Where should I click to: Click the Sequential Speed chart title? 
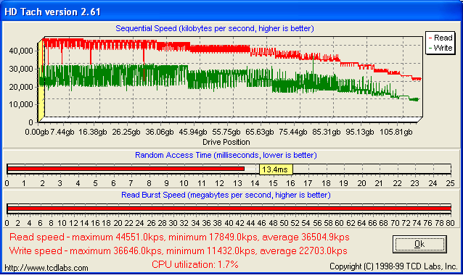click(x=215, y=28)
